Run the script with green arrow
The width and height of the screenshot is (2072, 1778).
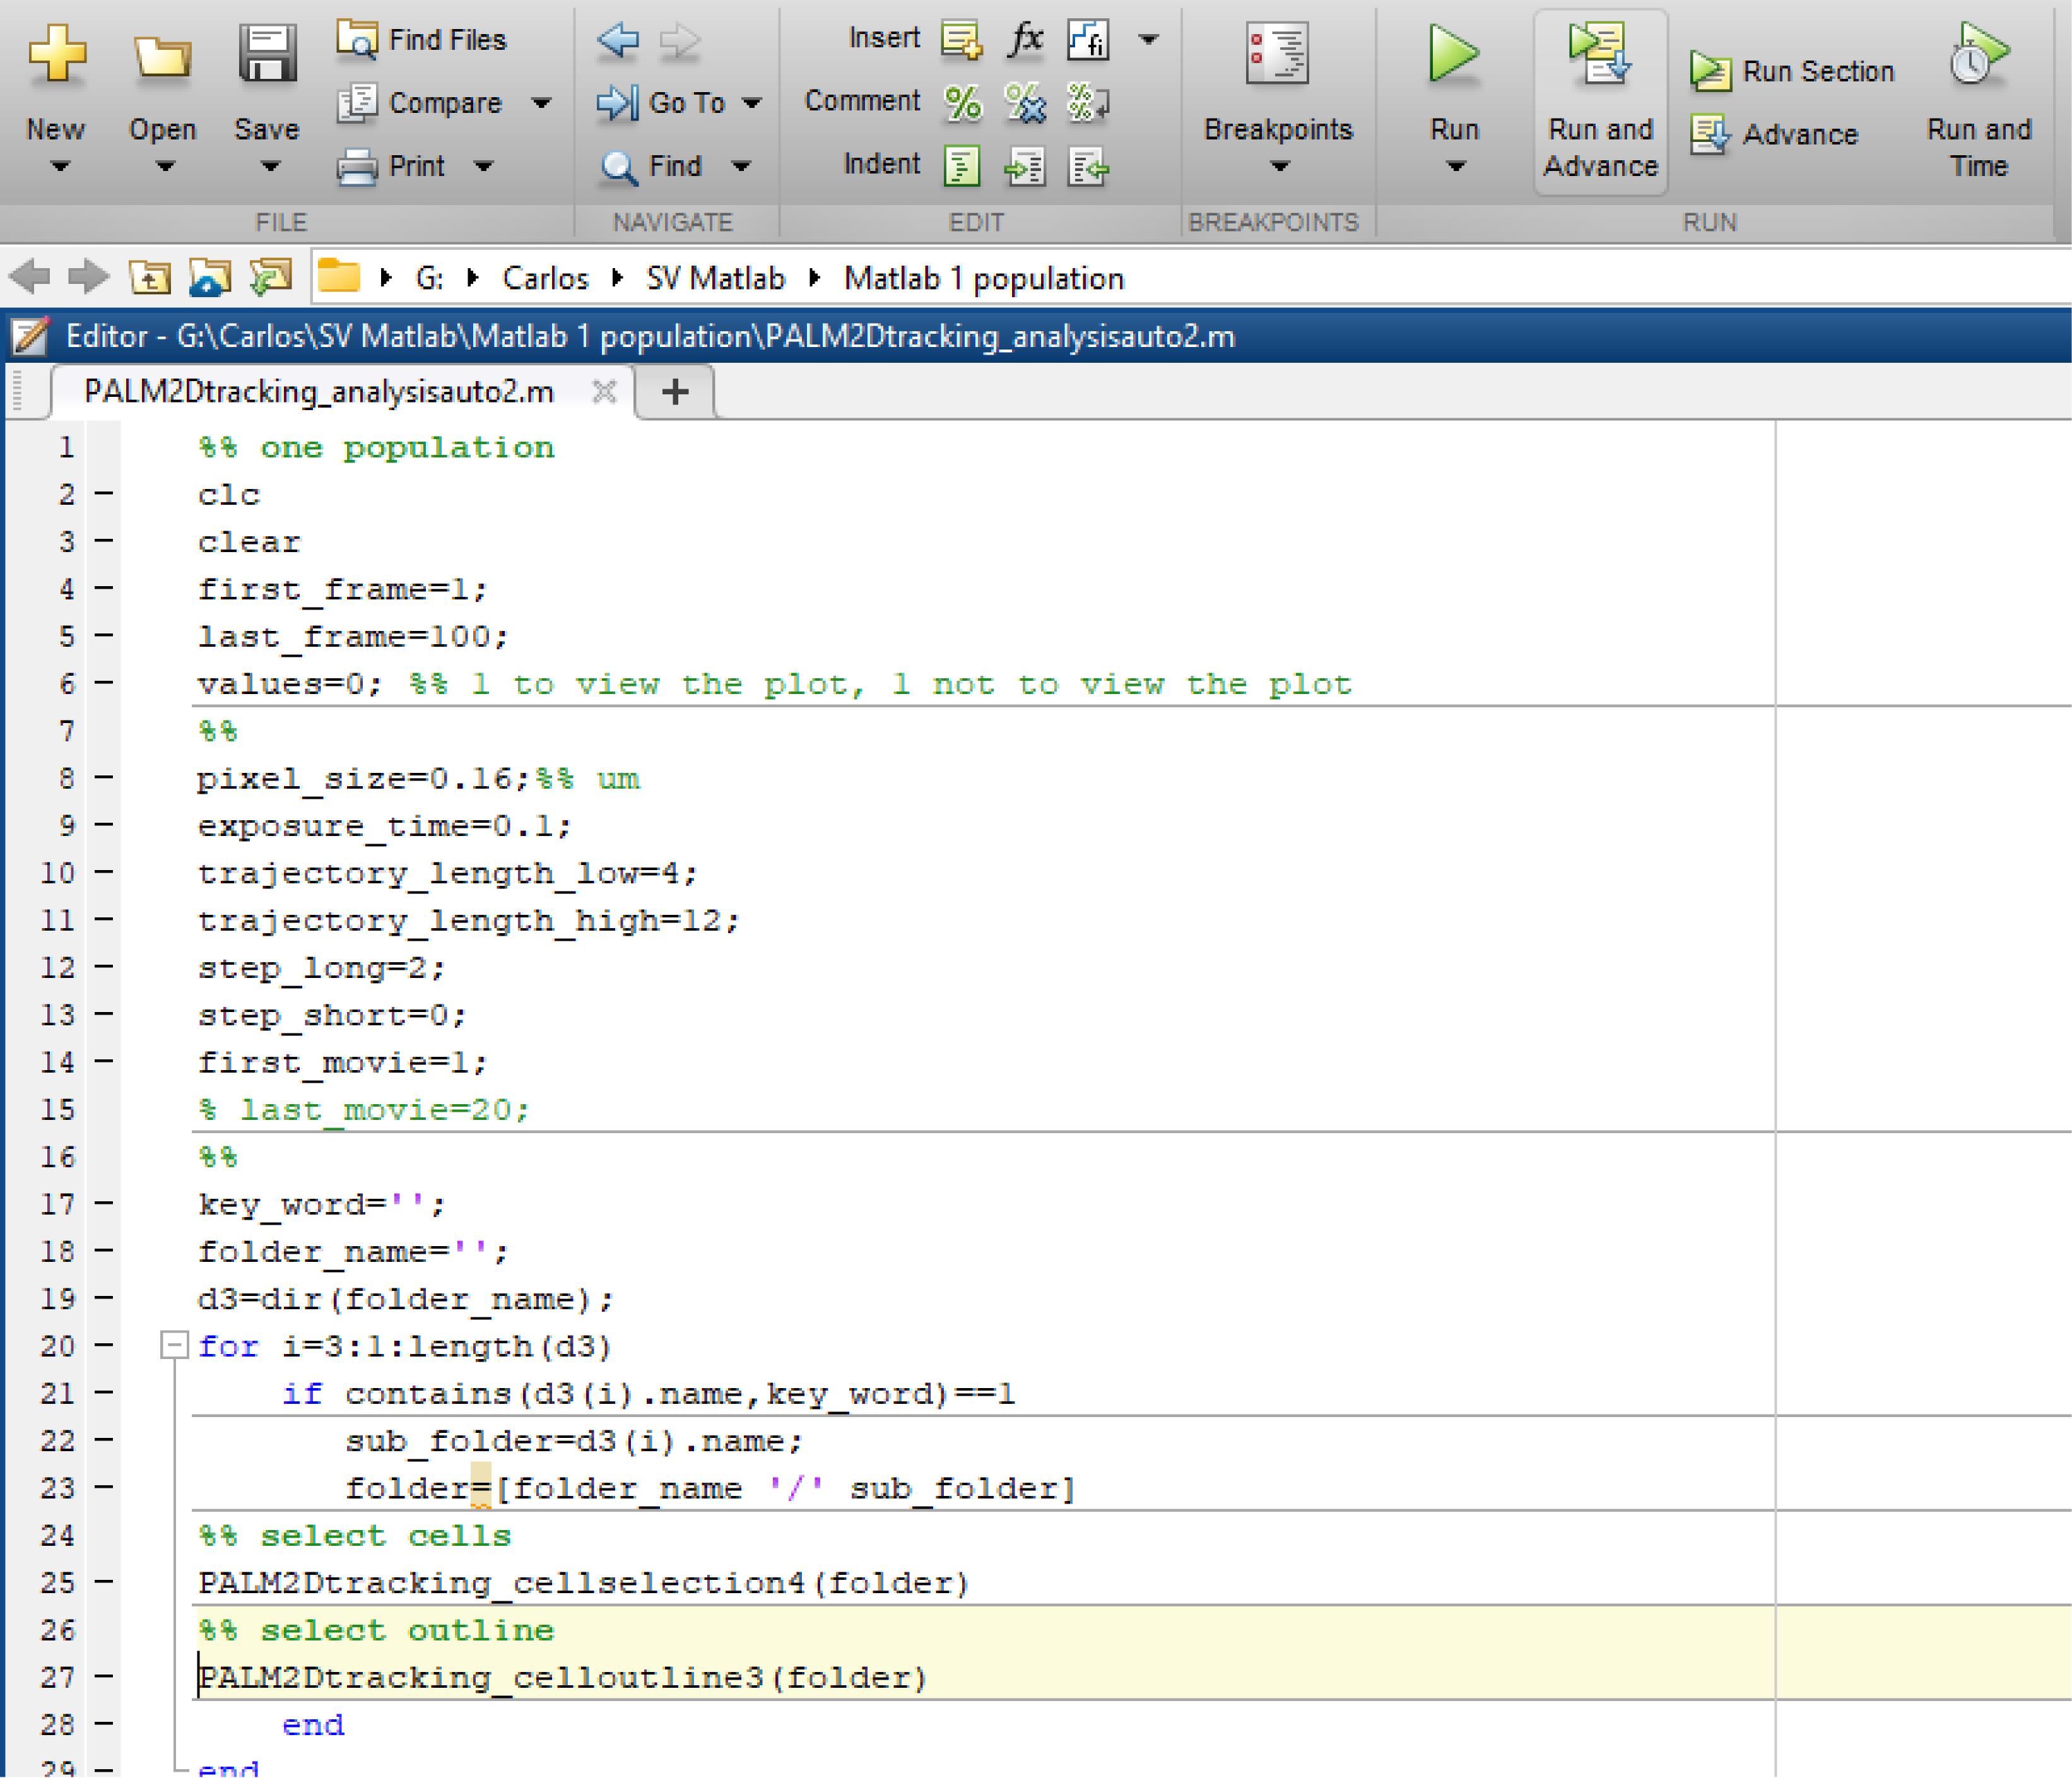(1453, 54)
